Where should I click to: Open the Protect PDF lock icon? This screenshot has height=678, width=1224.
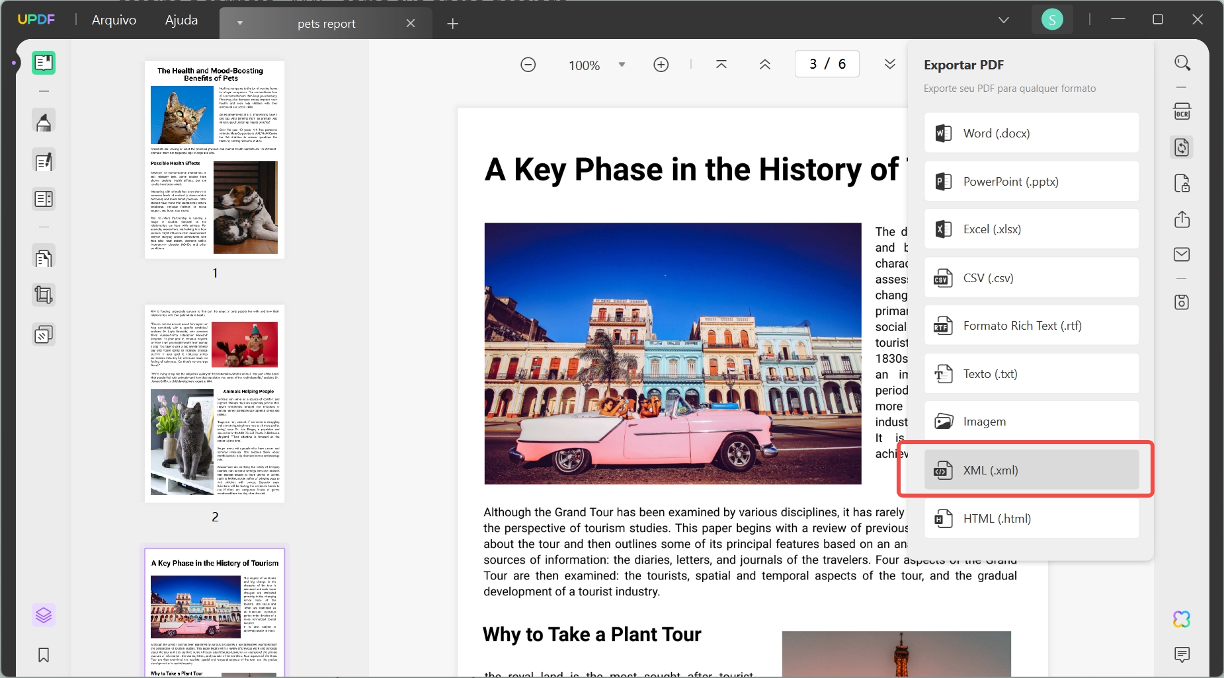click(1182, 183)
